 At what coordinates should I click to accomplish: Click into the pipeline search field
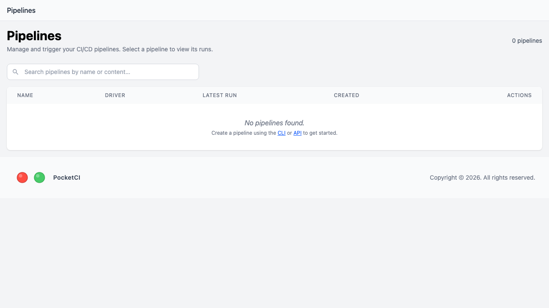(103, 72)
